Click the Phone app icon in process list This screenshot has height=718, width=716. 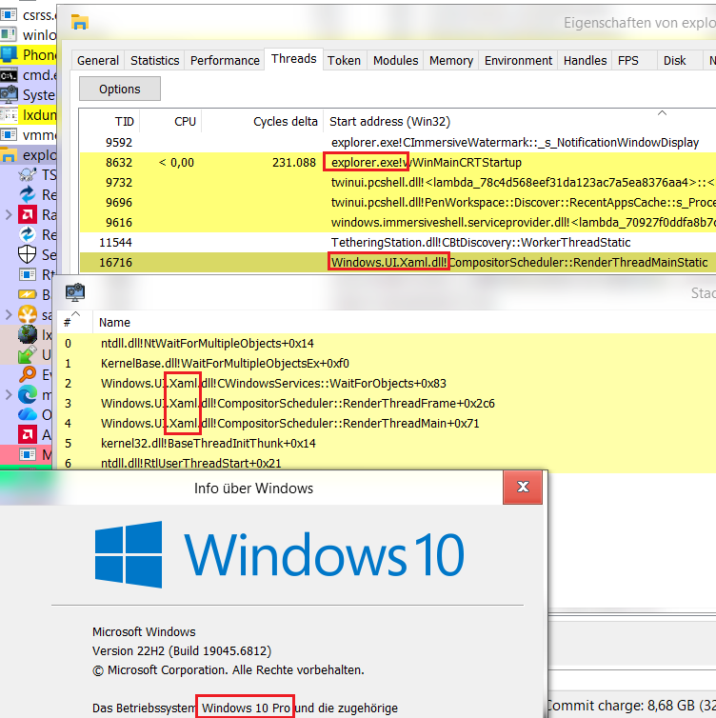point(9,54)
